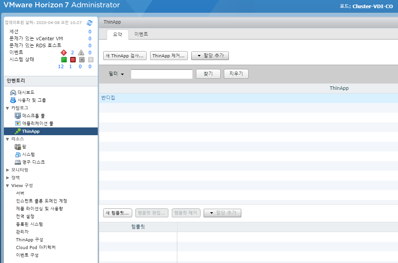This screenshot has width=398, height=263.
Task: Expand the 정책 tree section
Action: point(7,178)
